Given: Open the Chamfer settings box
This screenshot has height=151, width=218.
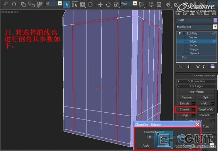Looking at the screenshot, I should 193,109.
